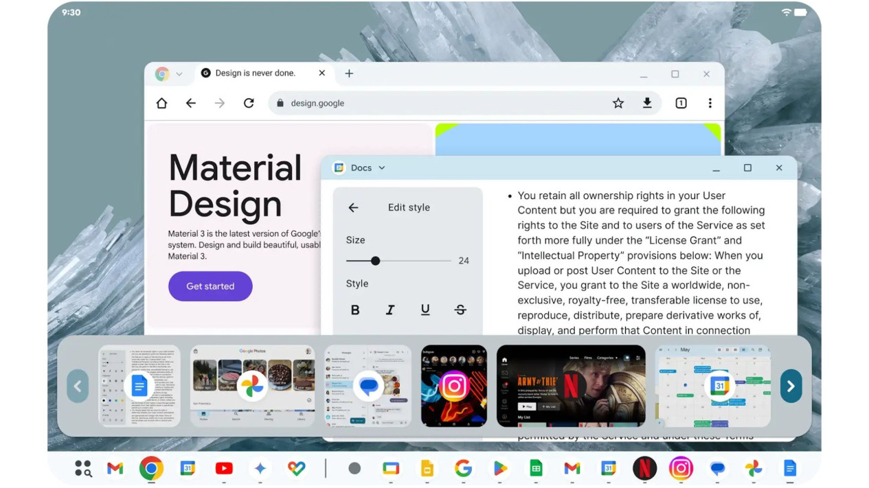Go back from Edit style panel
This screenshot has height=488, width=869.
pos(353,207)
